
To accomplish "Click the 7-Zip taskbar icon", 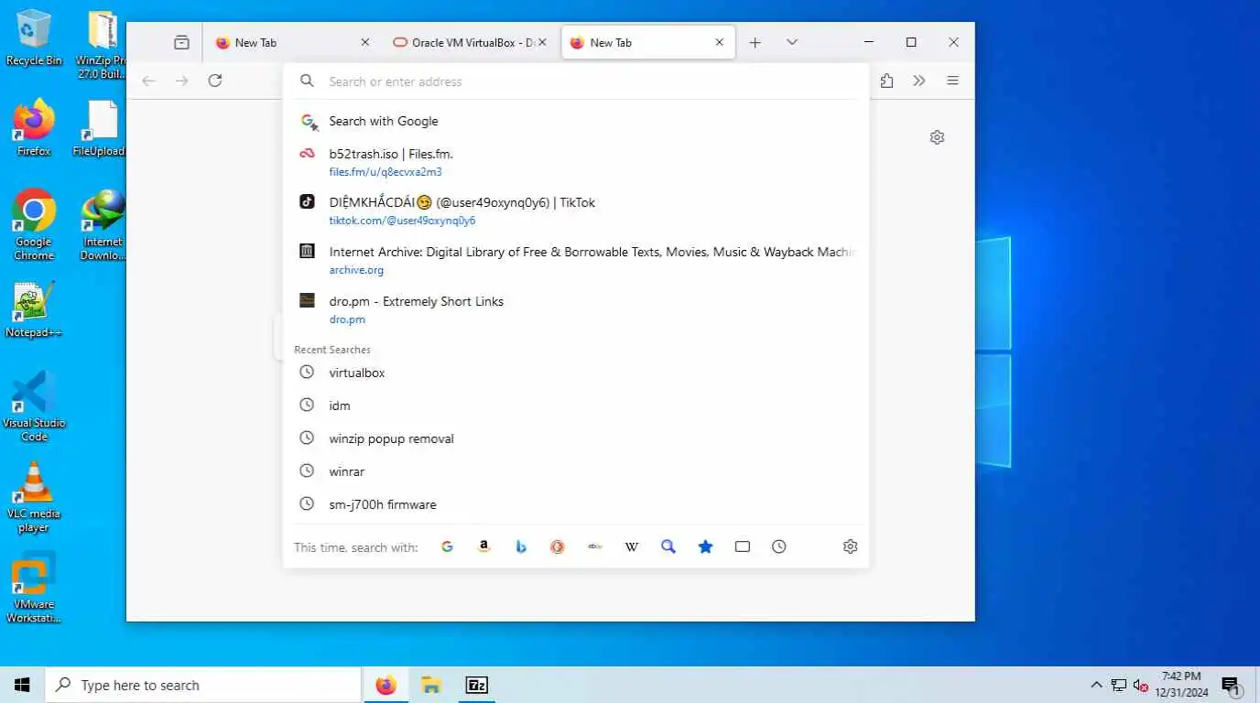I will [x=476, y=685].
